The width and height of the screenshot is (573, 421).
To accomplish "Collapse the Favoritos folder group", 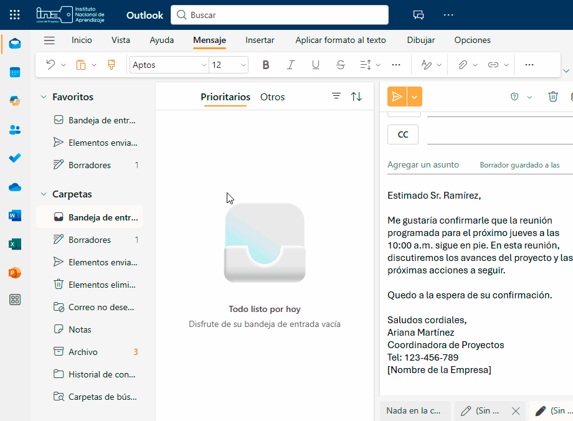I will (x=44, y=97).
